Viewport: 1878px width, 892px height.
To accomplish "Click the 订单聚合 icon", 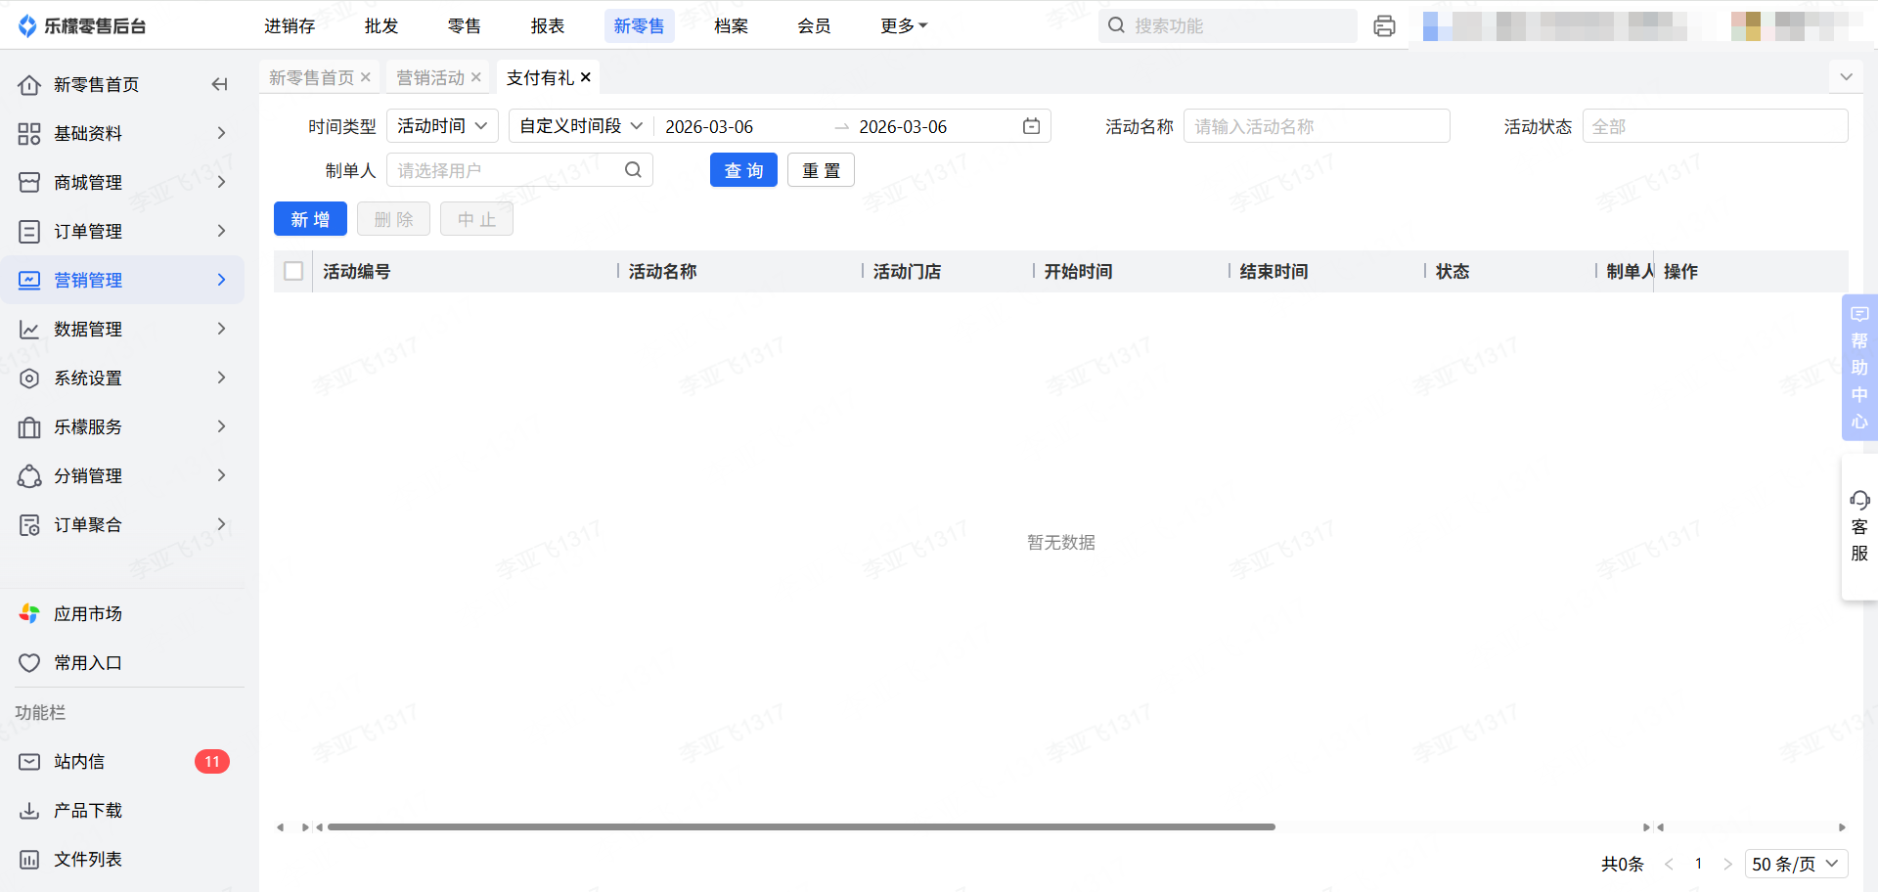I will [29, 525].
